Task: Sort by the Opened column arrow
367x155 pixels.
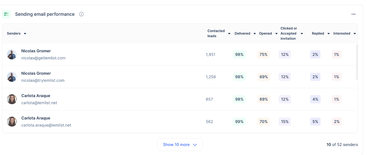Action: pyautogui.click(x=276, y=34)
